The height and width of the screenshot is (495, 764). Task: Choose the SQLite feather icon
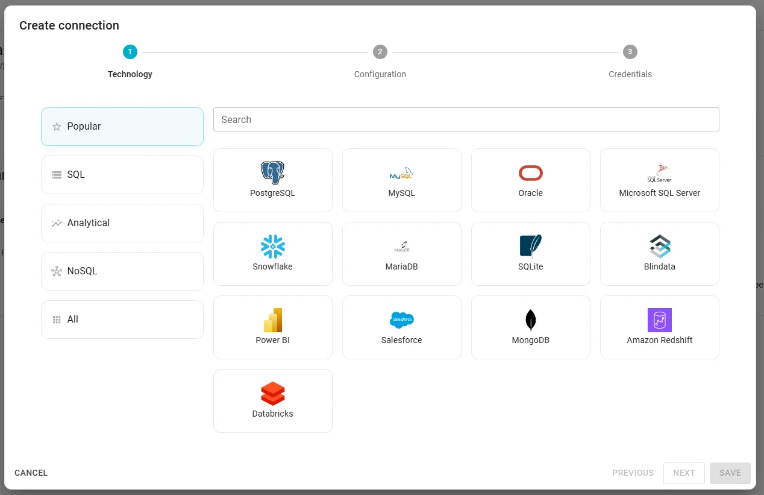pyautogui.click(x=530, y=247)
